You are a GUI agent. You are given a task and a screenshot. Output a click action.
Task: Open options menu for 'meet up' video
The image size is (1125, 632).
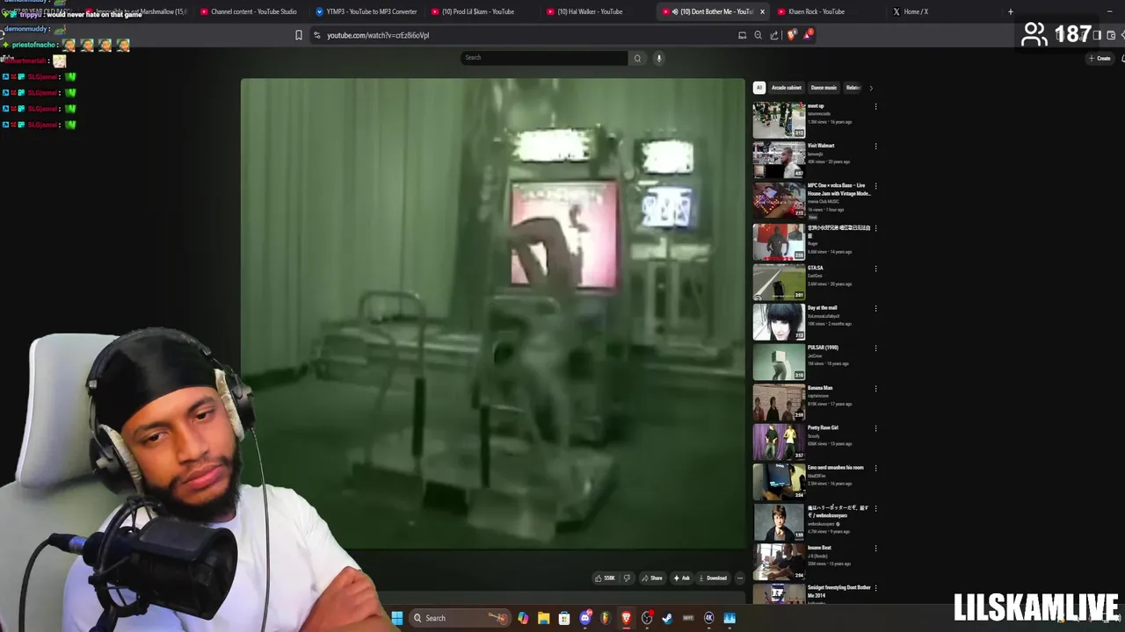(x=875, y=107)
